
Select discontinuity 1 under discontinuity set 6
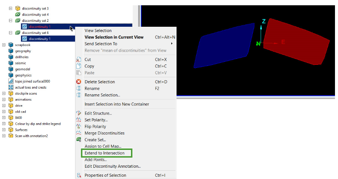pyautogui.click(x=40, y=39)
